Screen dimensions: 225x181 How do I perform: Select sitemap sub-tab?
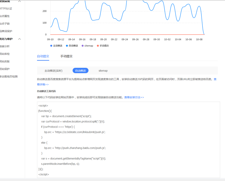(103, 71)
